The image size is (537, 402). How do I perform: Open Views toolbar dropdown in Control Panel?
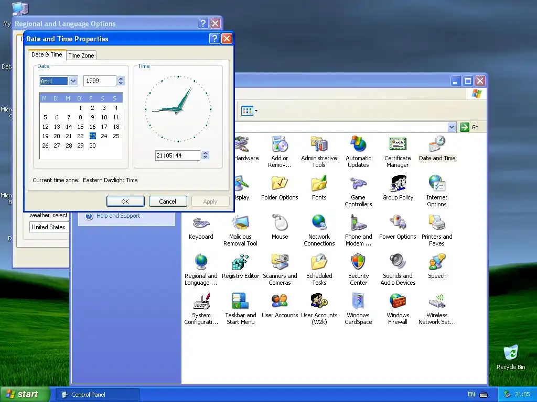coord(249,111)
